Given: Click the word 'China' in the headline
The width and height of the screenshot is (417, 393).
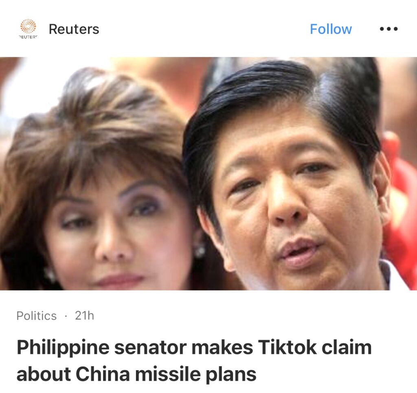Looking at the screenshot, I should (102, 374).
